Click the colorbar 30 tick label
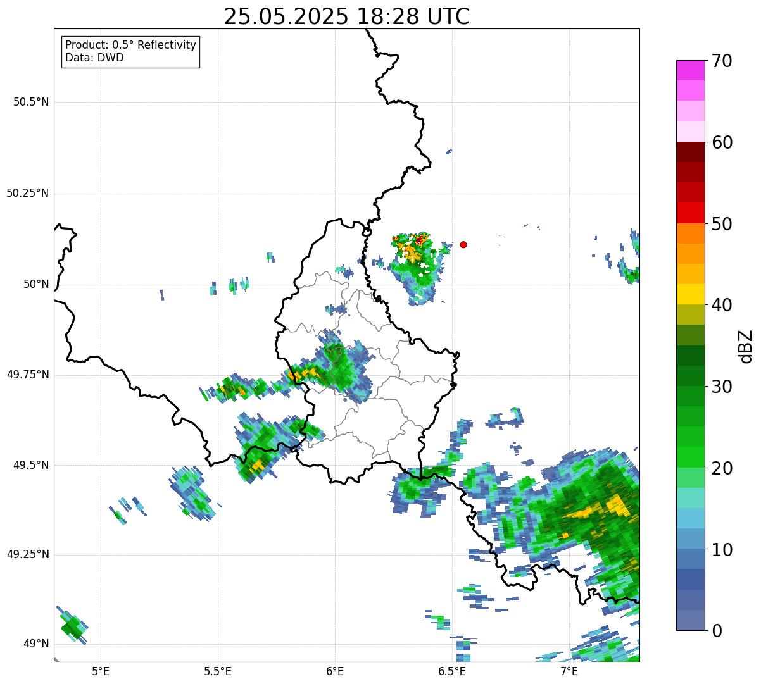Image resolution: width=761 pixels, height=684 pixels. tap(722, 387)
